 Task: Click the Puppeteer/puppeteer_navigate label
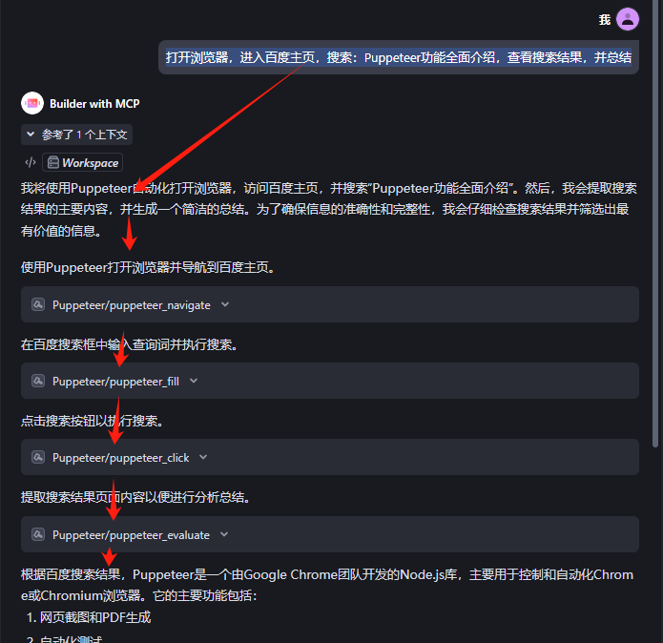132,305
